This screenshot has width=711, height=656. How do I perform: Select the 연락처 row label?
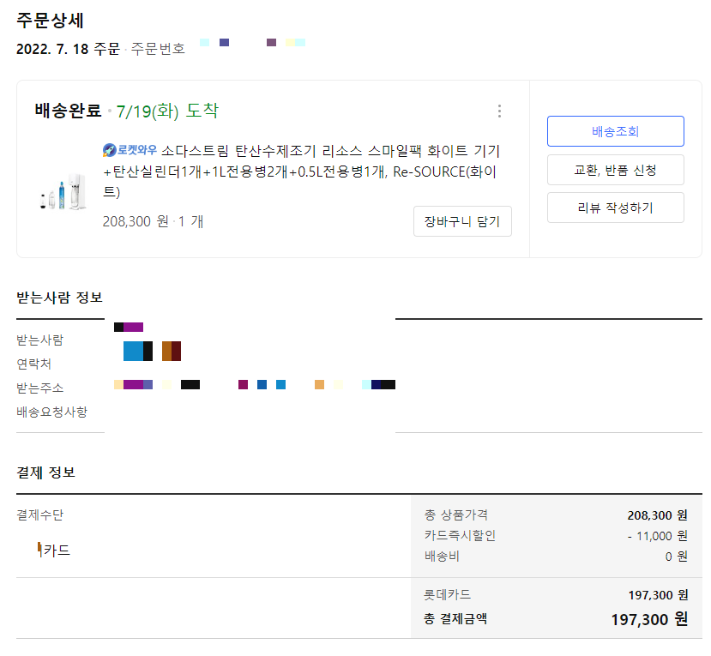coord(34,364)
